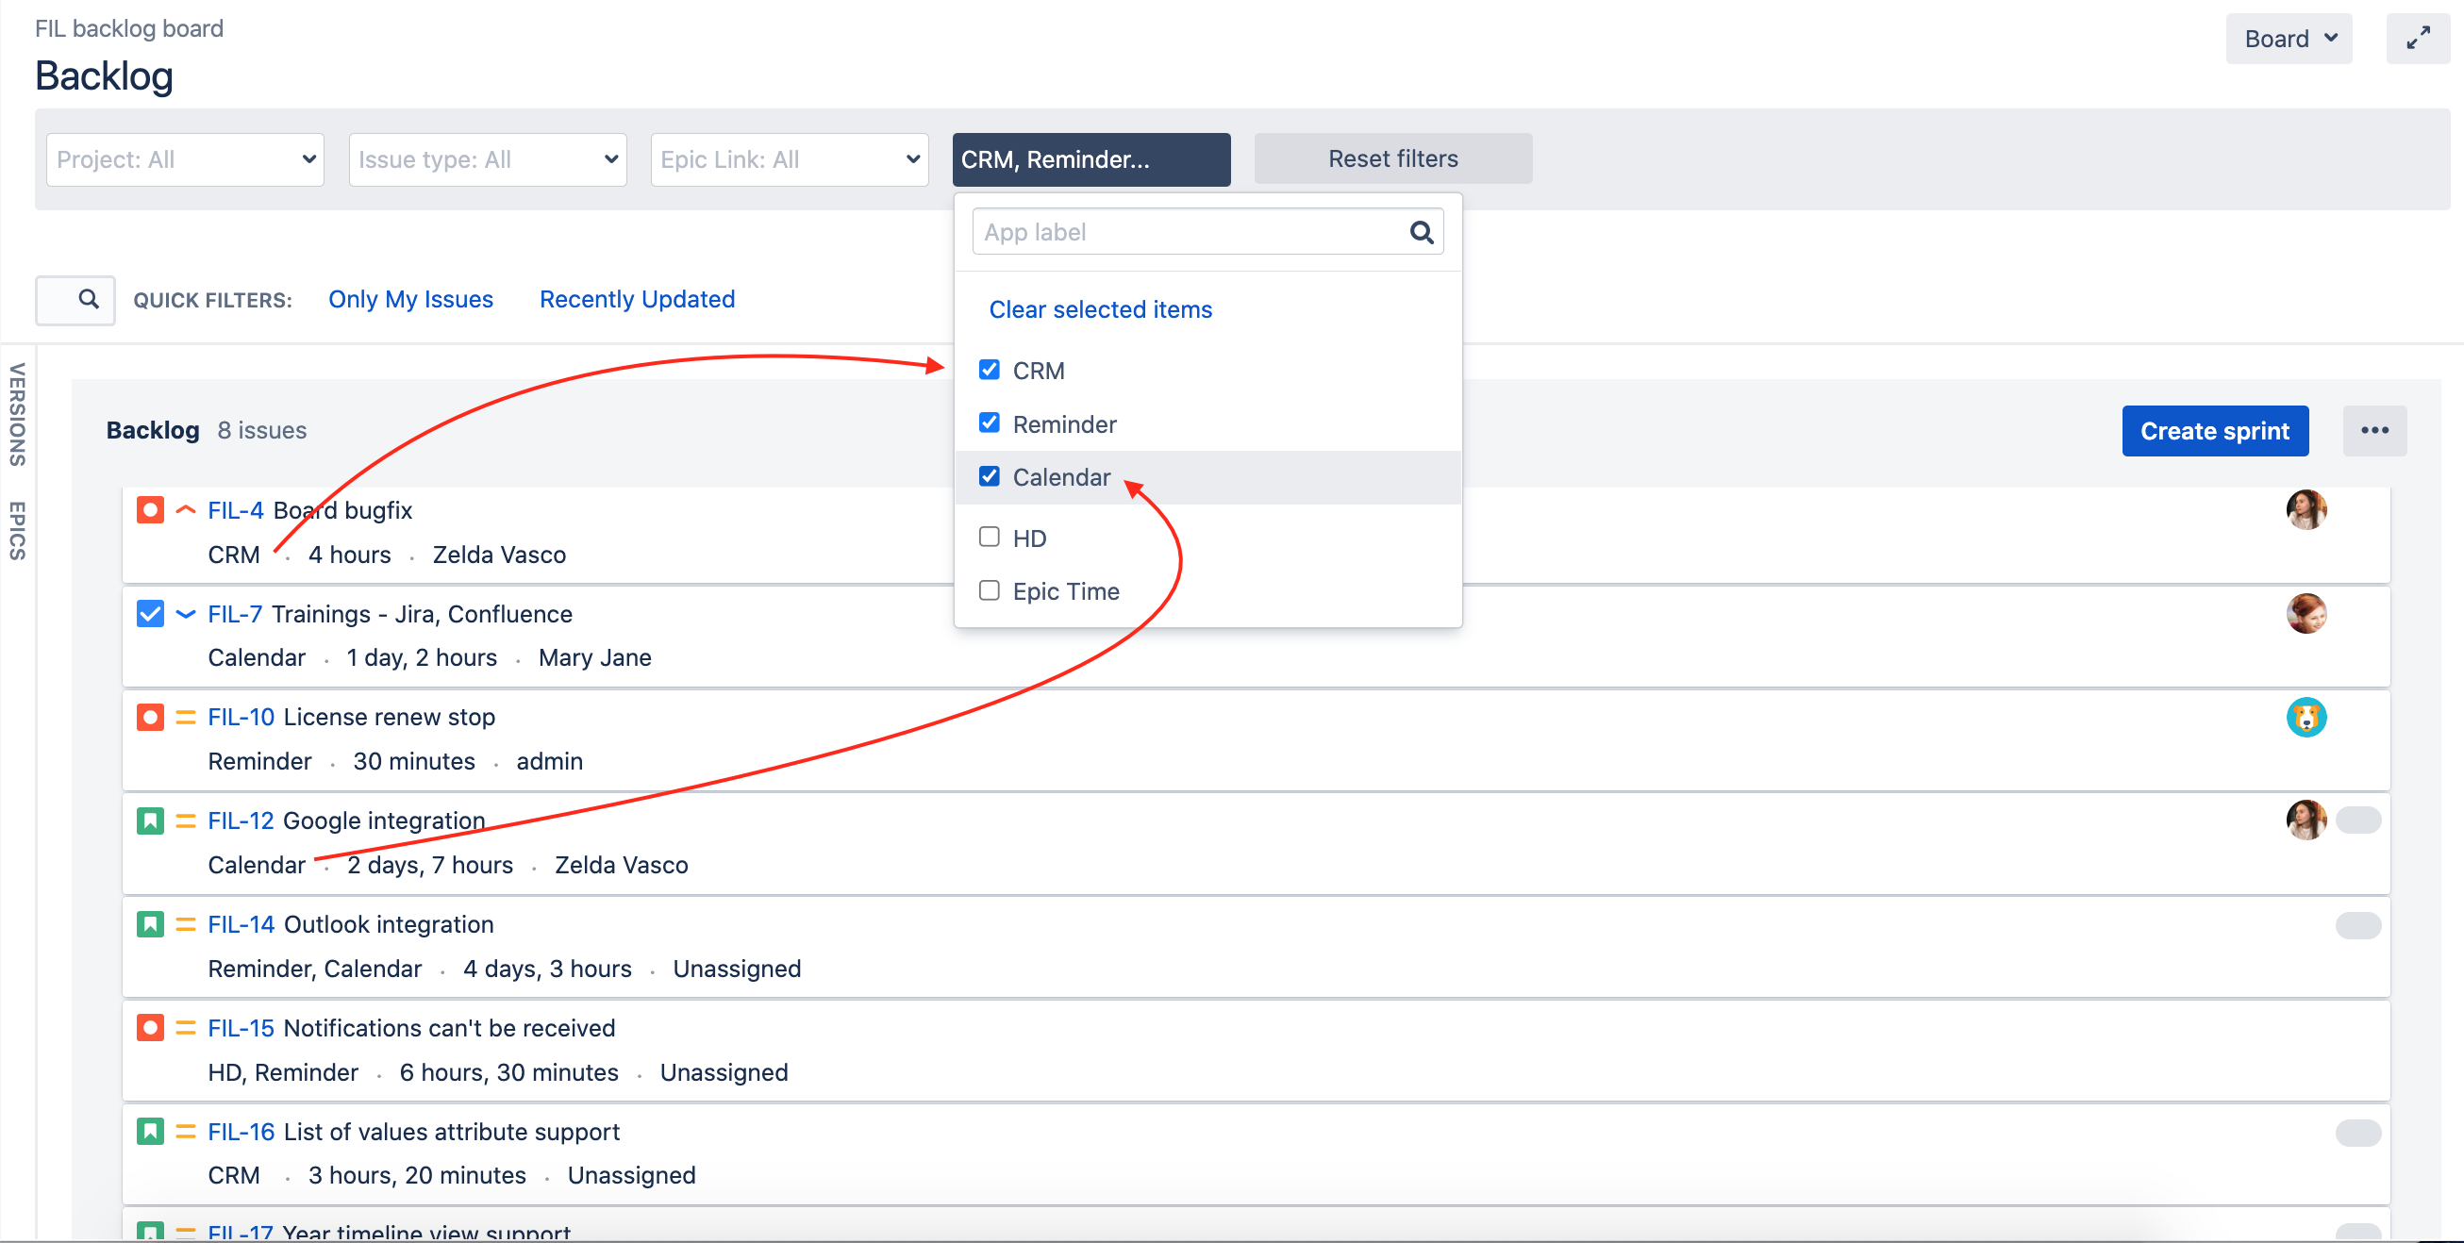Enable the Epic Time checkbox
The image size is (2464, 1243).
[x=989, y=591]
